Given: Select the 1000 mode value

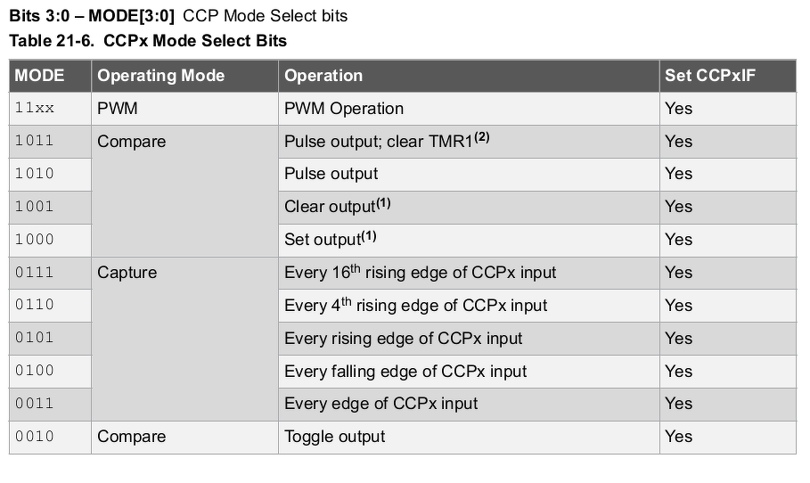Looking at the screenshot, I should (35, 240).
